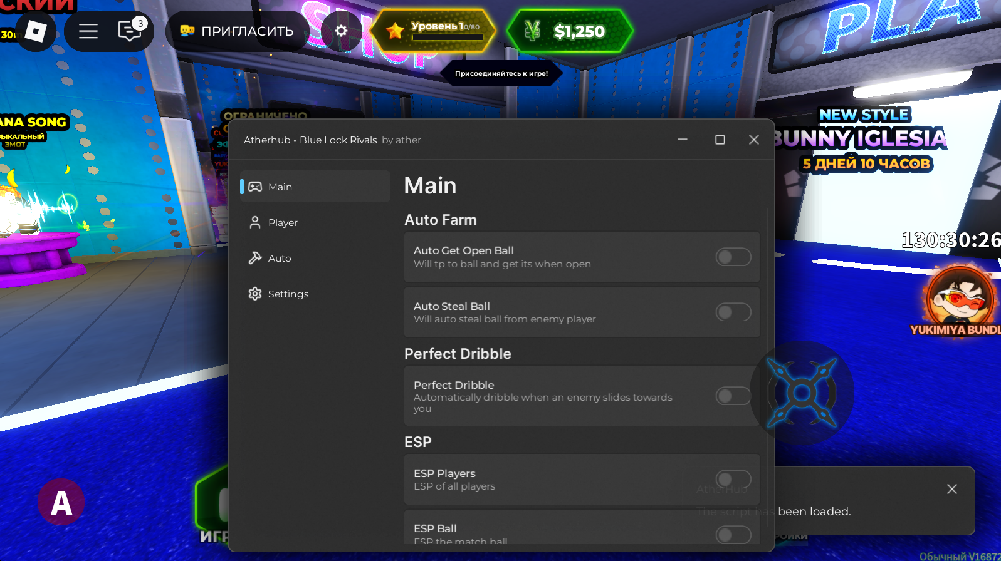Image resolution: width=1001 pixels, height=561 pixels.
Task: Click the level experience progress bar
Action: click(x=448, y=38)
